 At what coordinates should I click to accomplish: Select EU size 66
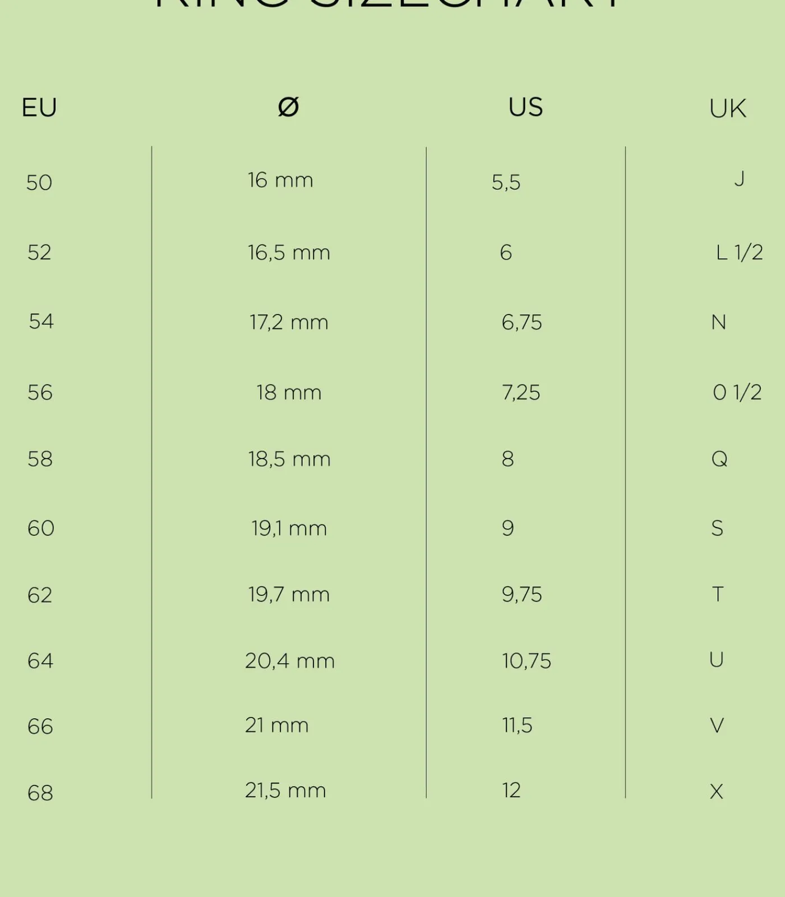coord(40,727)
